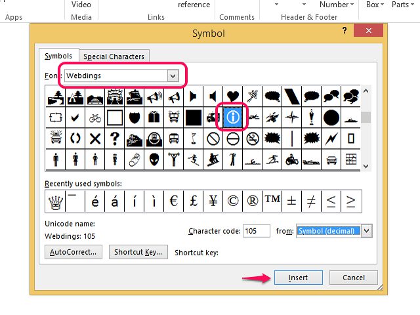The image size is (420, 315).
Task: Select the not-equal sign in recent symbols
Action: 311,201
